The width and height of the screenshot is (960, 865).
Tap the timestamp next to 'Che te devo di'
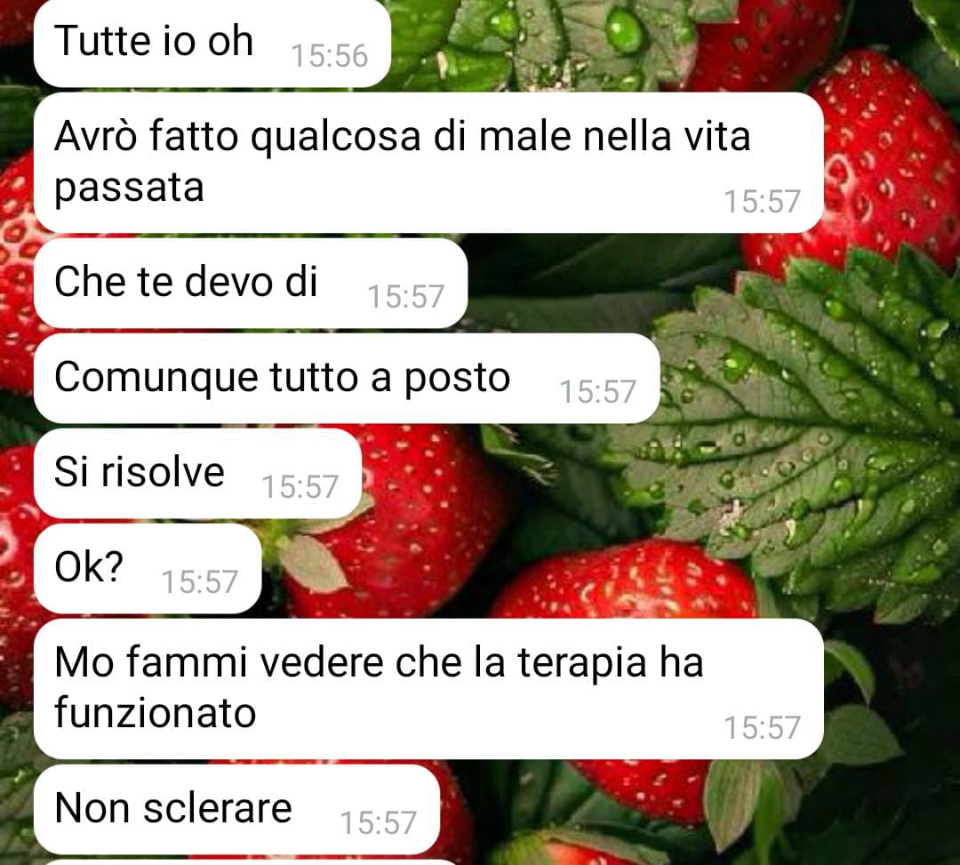[405, 297]
